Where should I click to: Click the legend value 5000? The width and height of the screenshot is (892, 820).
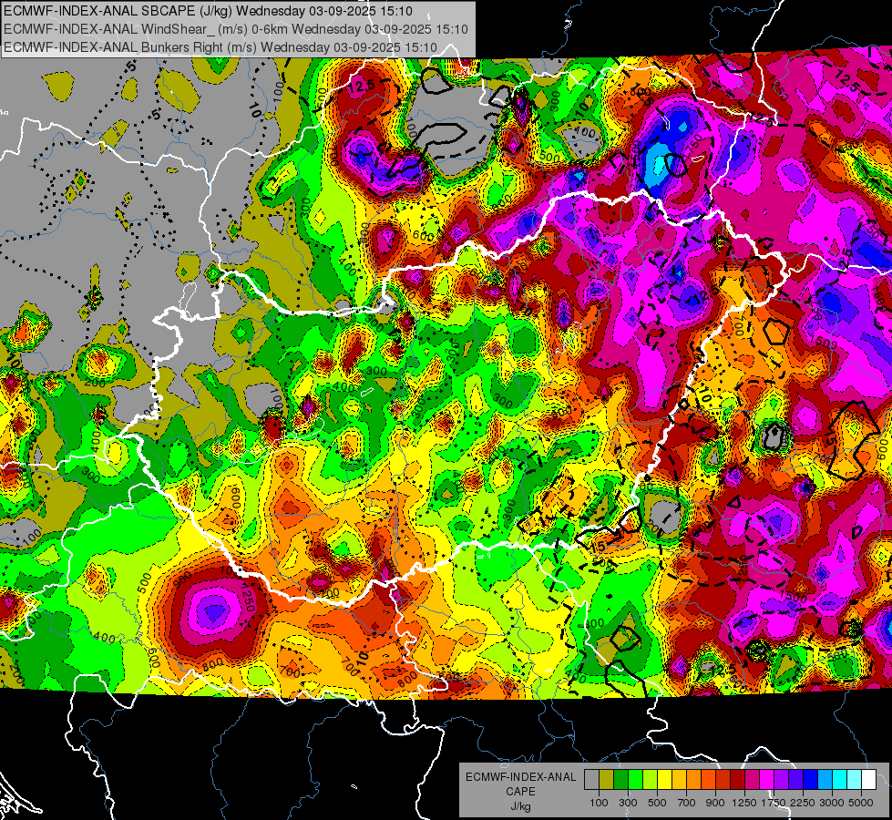click(x=861, y=803)
